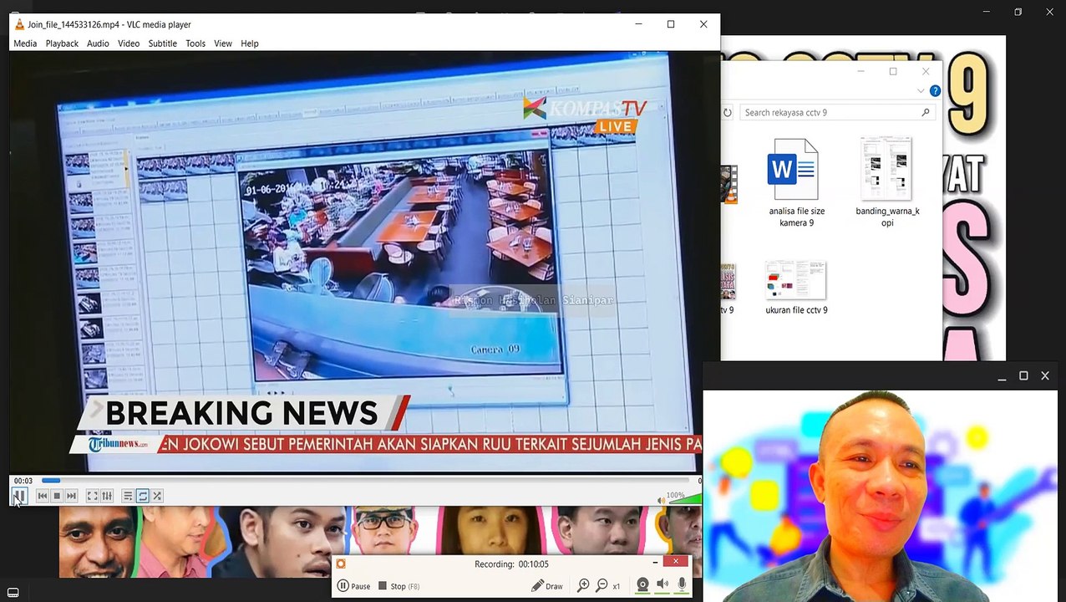Click the recorder app logo icon
Image resolution: width=1066 pixels, height=602 pixels.
coord(341,564)
